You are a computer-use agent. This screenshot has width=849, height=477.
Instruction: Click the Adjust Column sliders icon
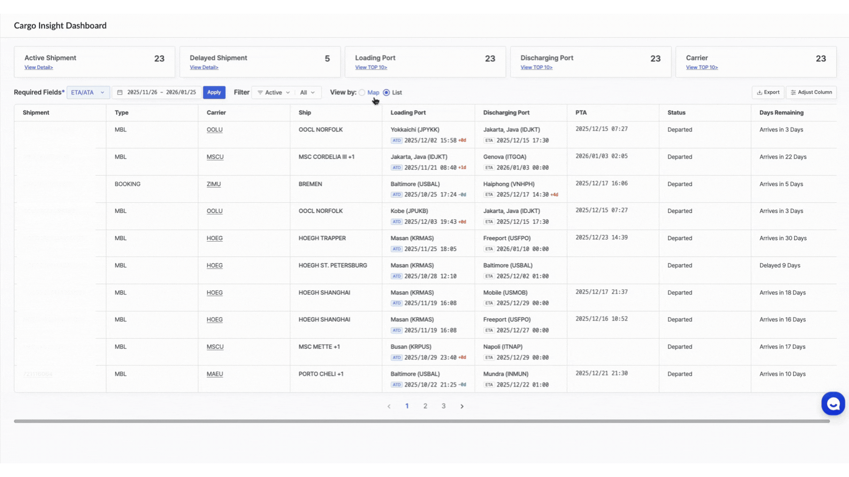tap(793, 92)
